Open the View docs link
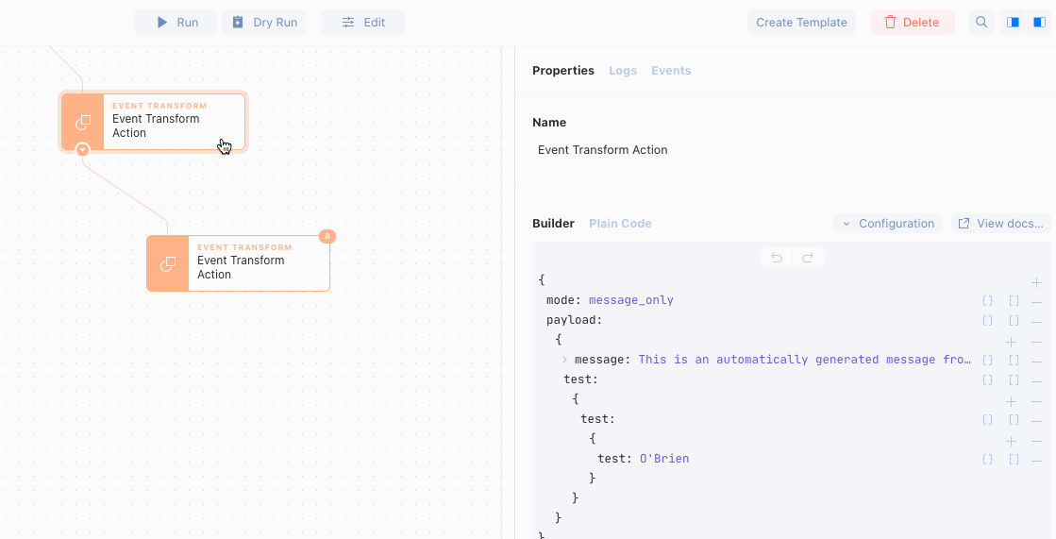This screenshot has width=1056, height=539. pyautogui.click(x=1001, y=224)
